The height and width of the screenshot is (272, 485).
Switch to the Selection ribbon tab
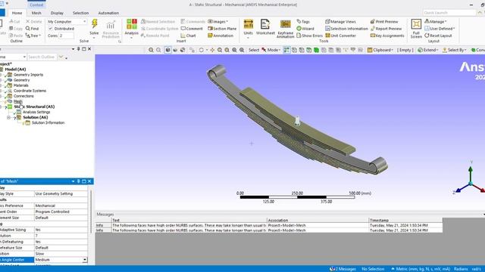(x=81, y=13)
